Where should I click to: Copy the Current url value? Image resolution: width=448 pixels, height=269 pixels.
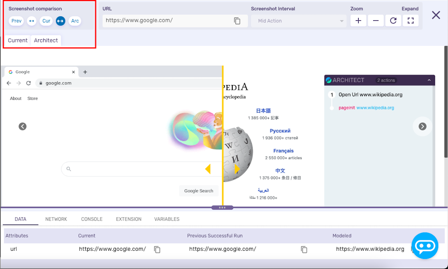coord(157,249)
